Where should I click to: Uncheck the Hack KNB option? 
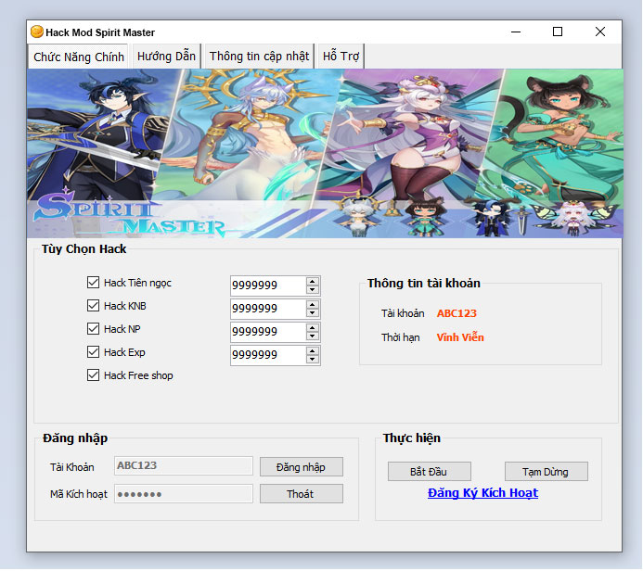pos(93,306)
